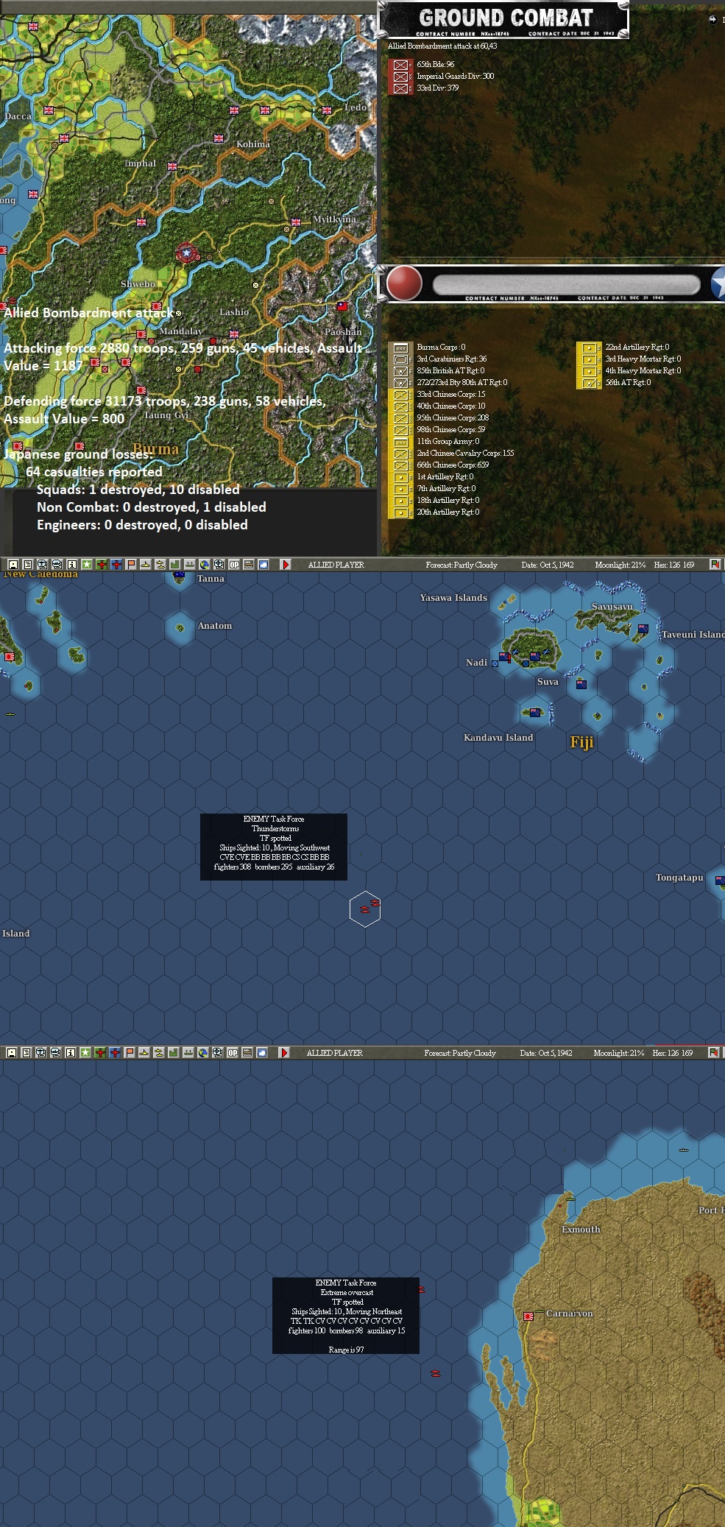Select the enemy task force hex near Fiji

(x=365, y=908)
